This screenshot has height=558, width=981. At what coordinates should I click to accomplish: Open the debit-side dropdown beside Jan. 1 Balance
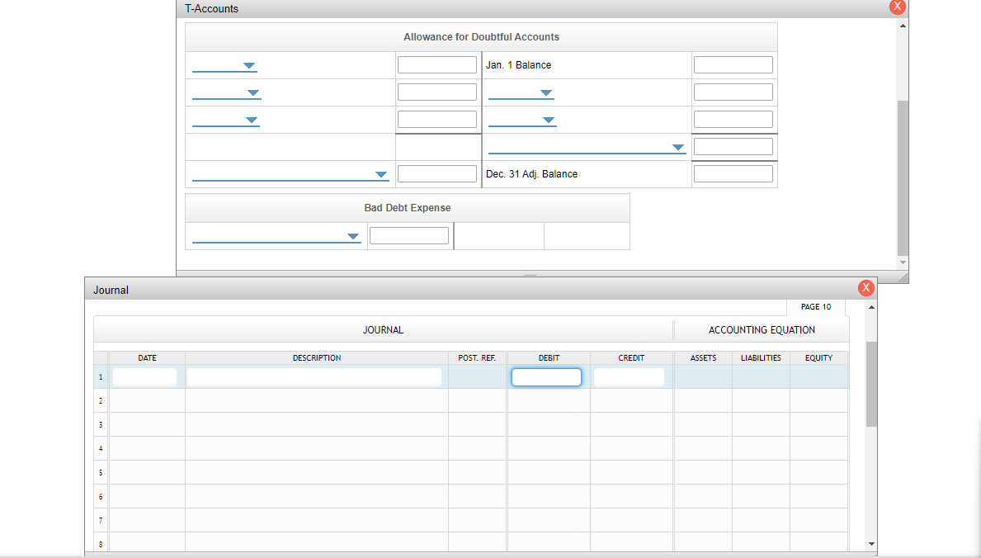[224, 66]
